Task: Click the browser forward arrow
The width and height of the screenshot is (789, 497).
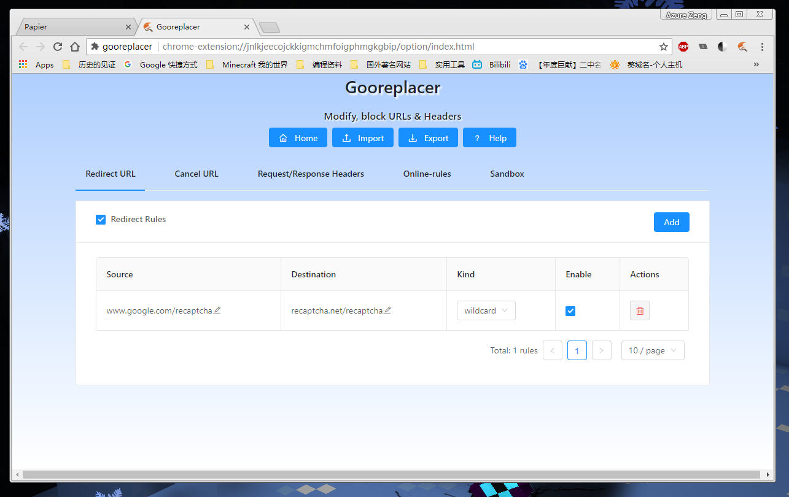Action: click(x=41, y=47)
